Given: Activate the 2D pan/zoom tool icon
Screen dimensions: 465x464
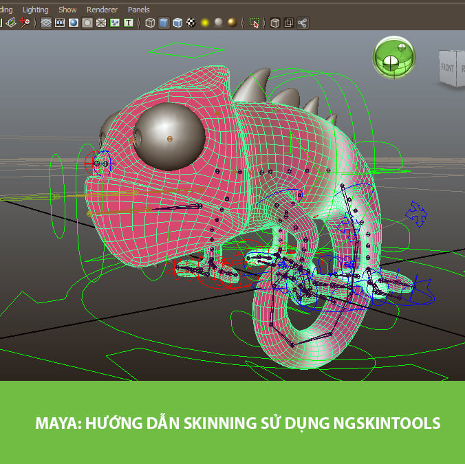Looking at the screenshot, I should 25,23.
